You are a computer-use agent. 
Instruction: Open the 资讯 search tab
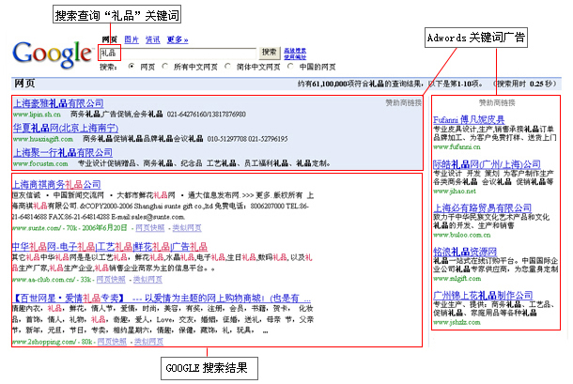(x=152, y=39)
